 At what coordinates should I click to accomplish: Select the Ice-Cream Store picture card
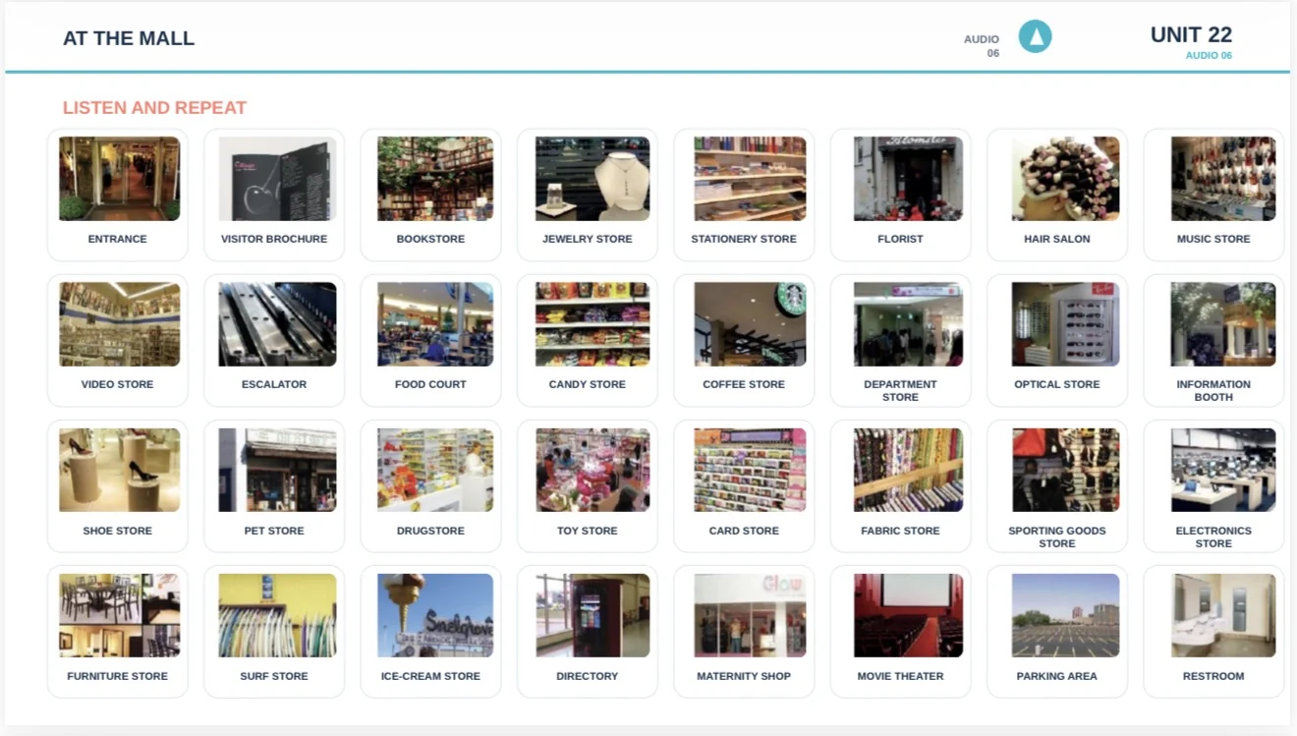tap(430, 632)
